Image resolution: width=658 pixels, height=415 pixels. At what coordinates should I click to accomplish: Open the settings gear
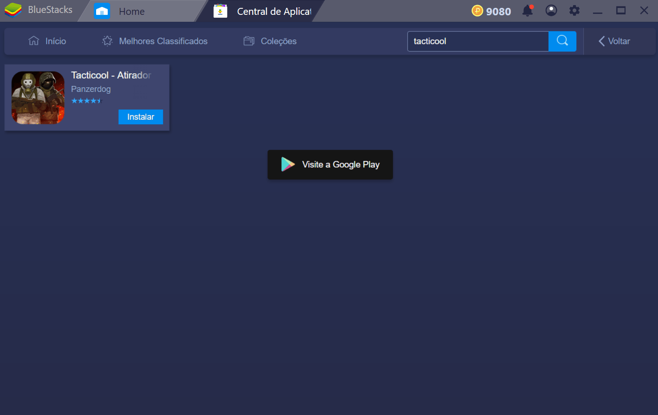point(574,11)
